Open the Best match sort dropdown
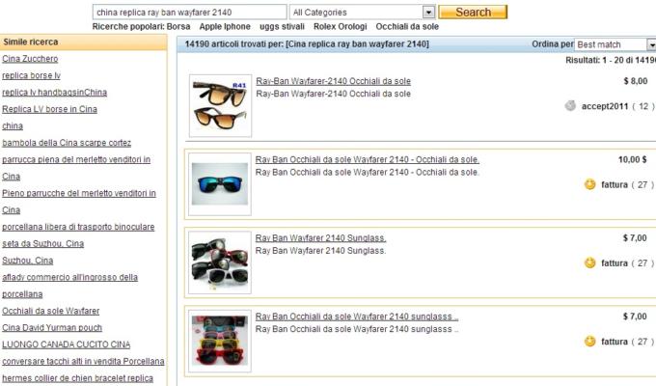Image resolution: width=656 pixels, height=386 pixels. (615, 44)
